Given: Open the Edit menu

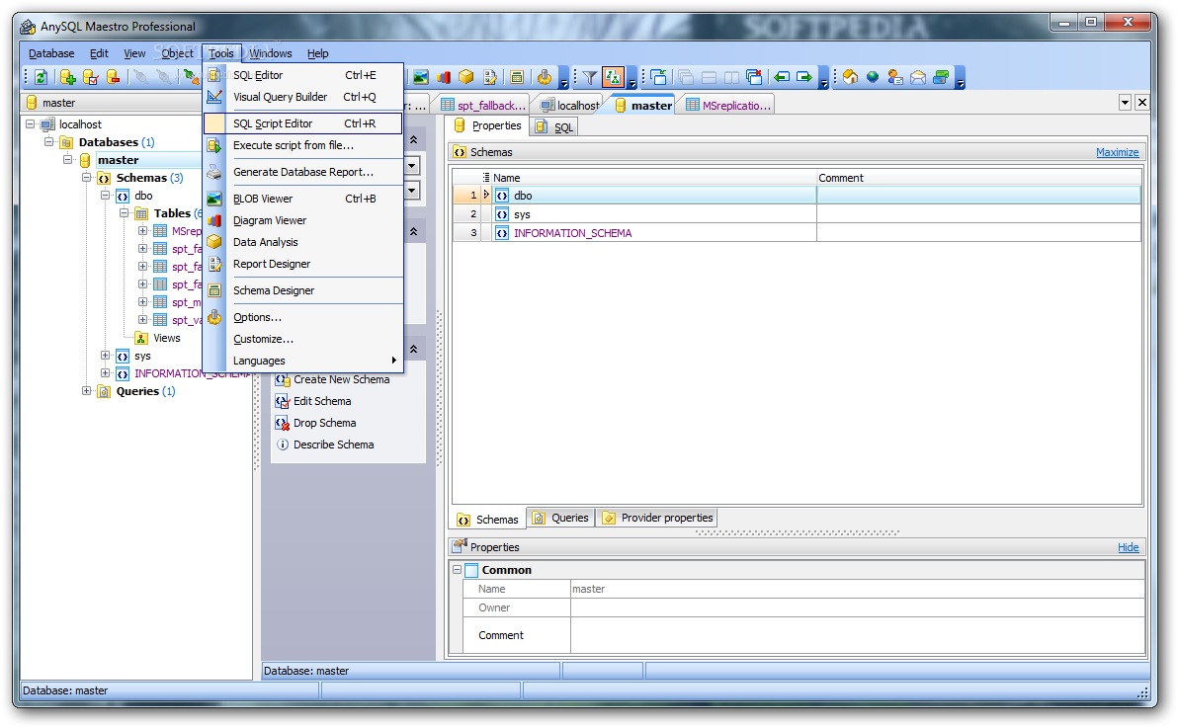Looking at the screenshot, I should click(99, 53).
